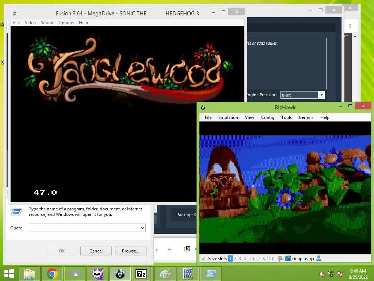Maximize the BizHawk window
374x281 pixels.
(350, 106)
